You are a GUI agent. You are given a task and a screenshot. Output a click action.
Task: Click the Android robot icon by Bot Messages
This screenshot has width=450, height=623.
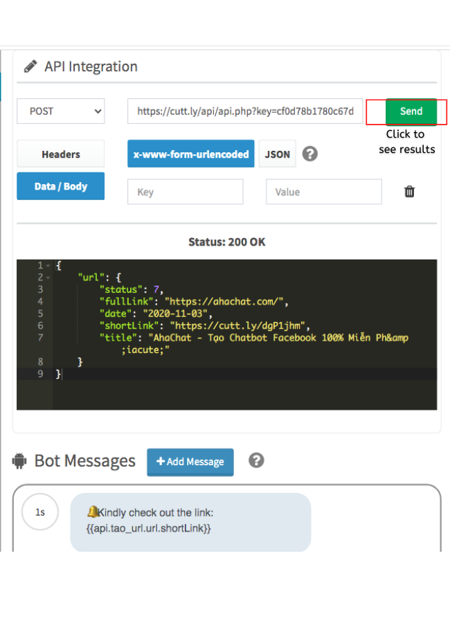(x=19, y=461)
